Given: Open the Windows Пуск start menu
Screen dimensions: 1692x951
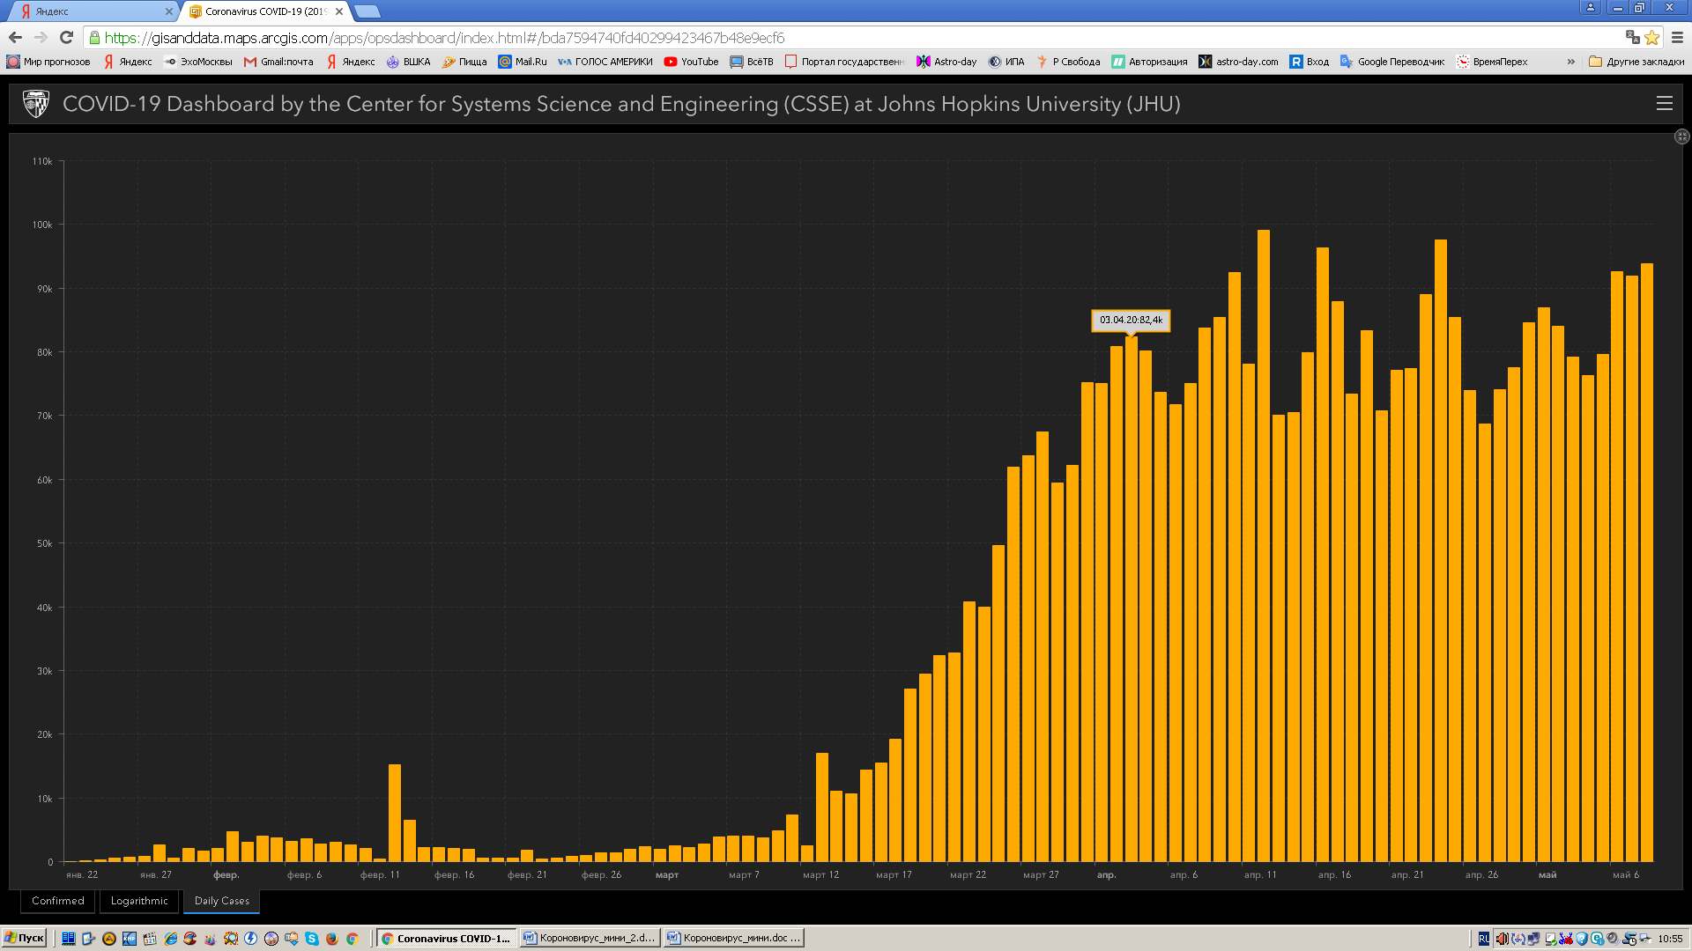Looking at the screenshot, I should (x=24, y=938).
